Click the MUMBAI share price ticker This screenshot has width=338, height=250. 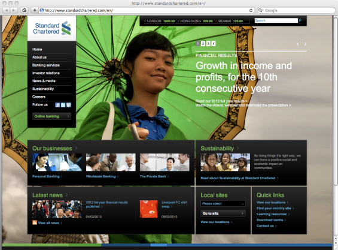coord(229,21)
